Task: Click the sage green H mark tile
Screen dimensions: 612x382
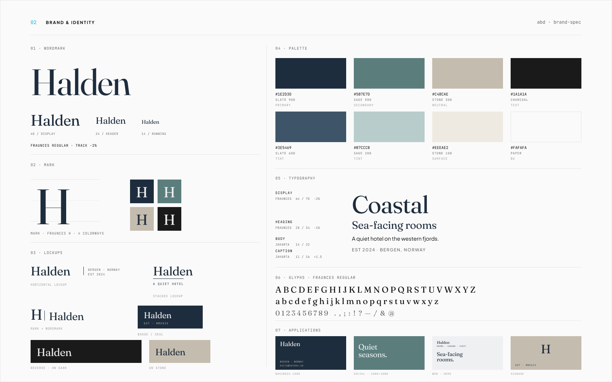Action: [169, 191]
